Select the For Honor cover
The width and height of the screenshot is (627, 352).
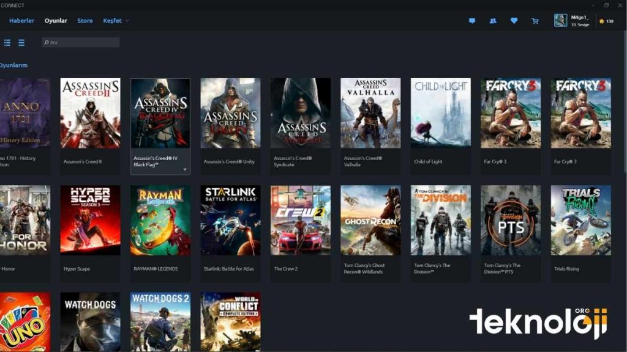[25, 220]
